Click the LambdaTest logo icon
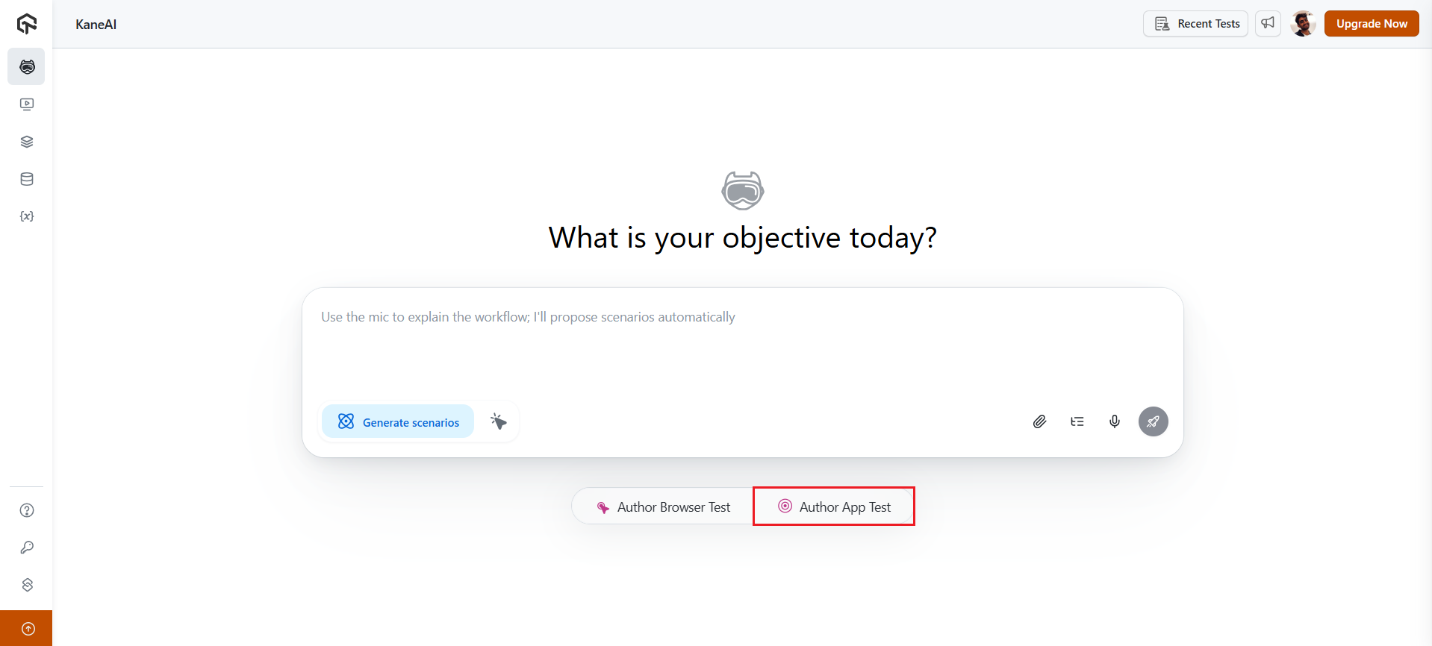The height and width of the screenshot is (646, 1432). tap(27, 24)
